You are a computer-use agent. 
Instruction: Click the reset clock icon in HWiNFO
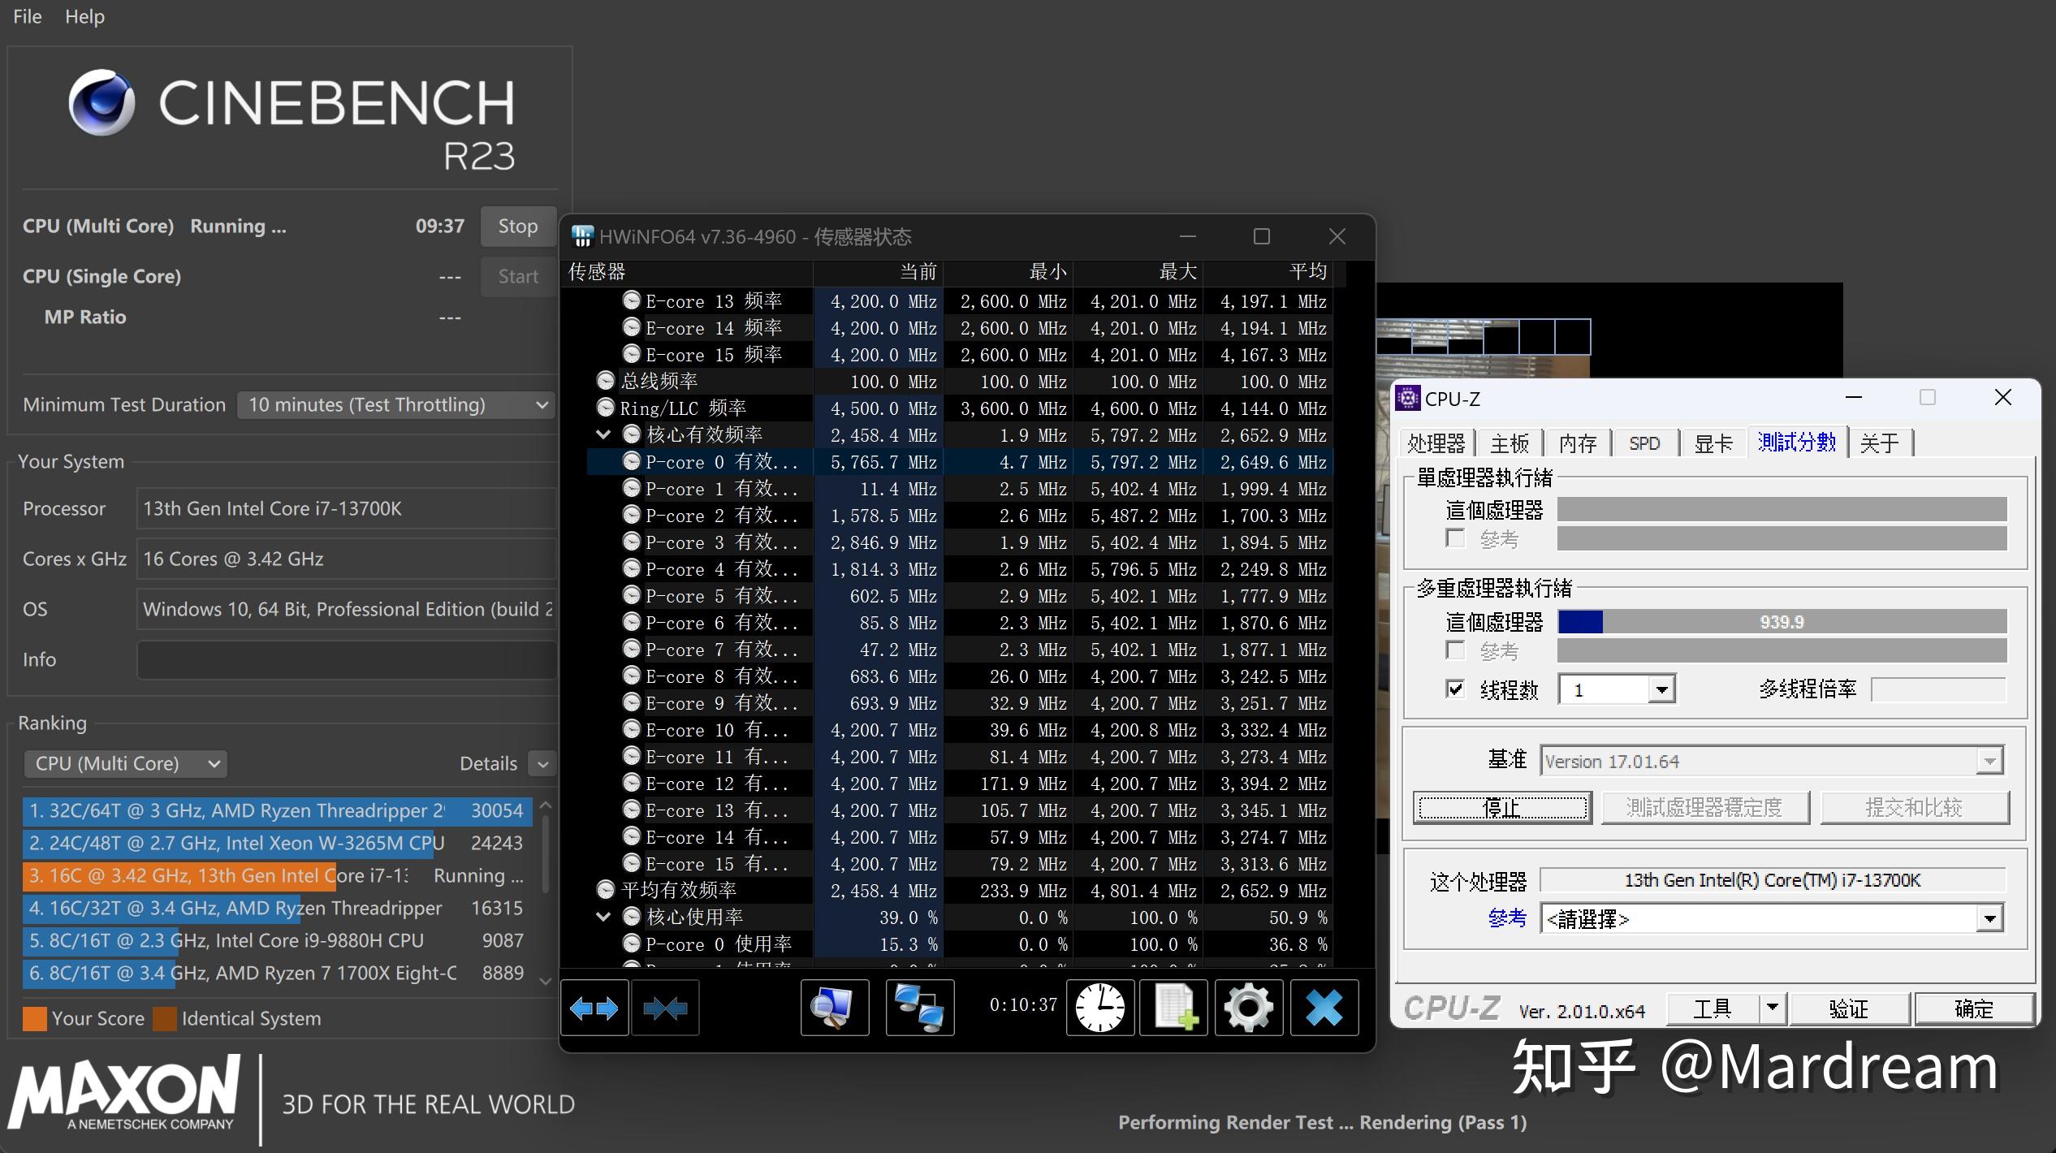[1099, 1007]
